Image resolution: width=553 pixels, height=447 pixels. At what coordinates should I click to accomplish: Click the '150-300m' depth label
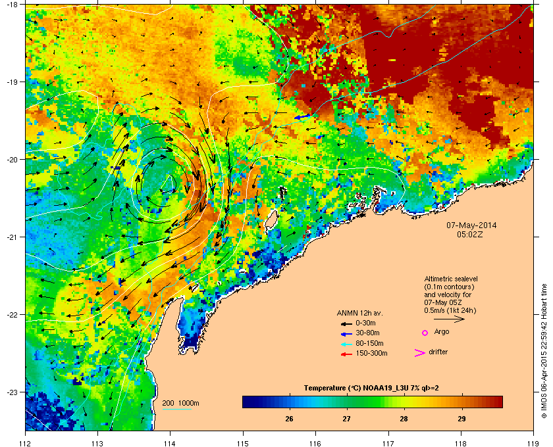click(372, 353)
